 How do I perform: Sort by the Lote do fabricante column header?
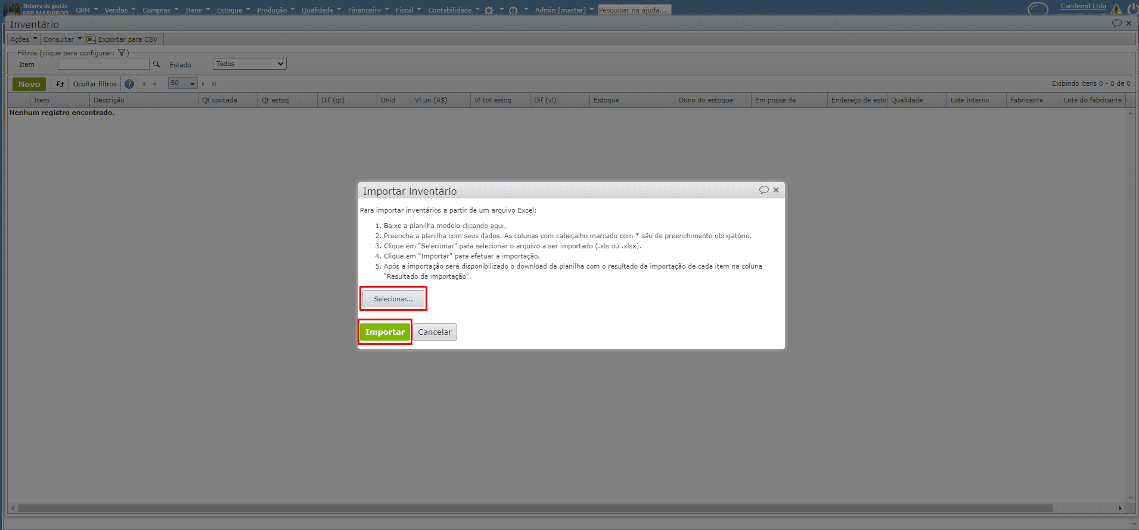pos(1093,100)
